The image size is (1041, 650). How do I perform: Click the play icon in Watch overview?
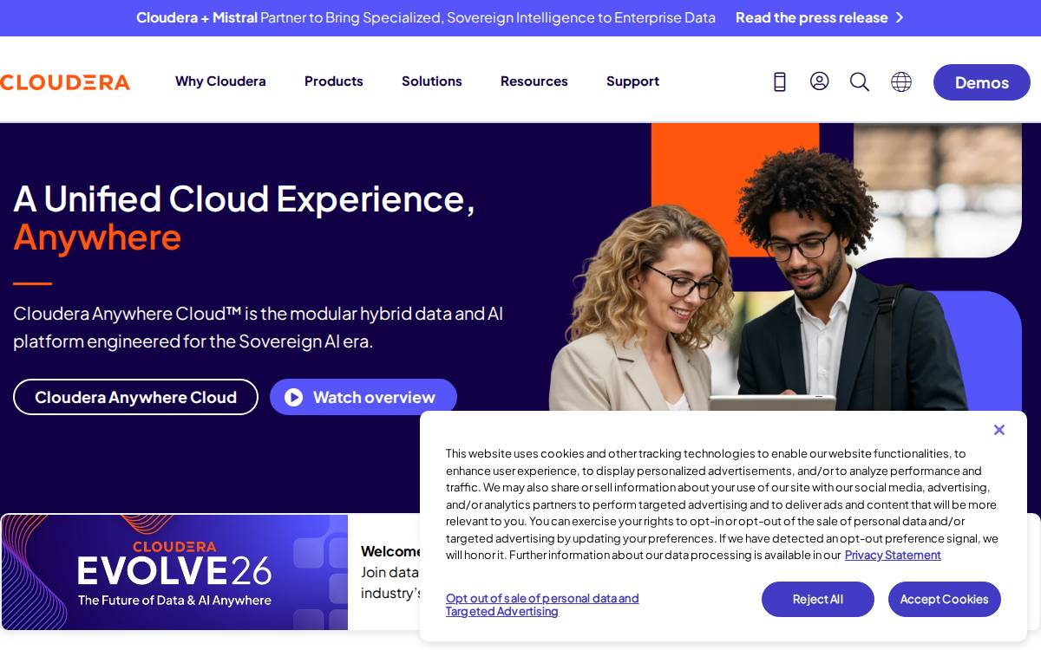pos(294,397)
